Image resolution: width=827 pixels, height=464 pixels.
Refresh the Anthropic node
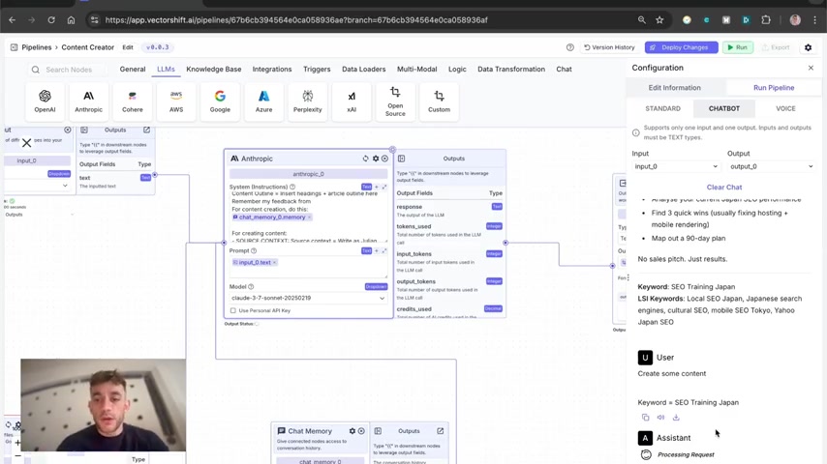click(365, 159)
